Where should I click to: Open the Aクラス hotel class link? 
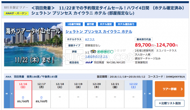click(x=90, y=39)
